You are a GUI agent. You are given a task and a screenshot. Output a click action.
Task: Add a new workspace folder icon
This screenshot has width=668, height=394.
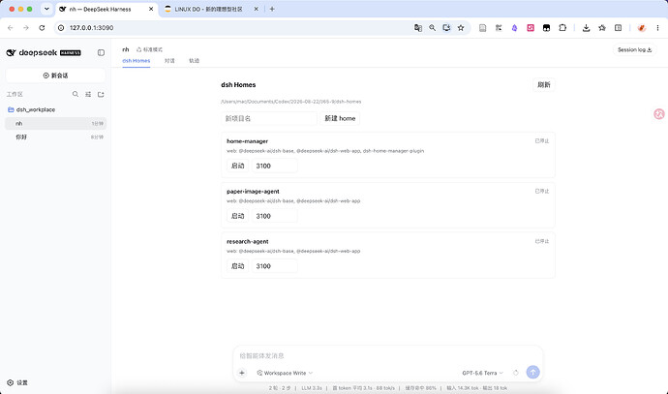(101, 94)
